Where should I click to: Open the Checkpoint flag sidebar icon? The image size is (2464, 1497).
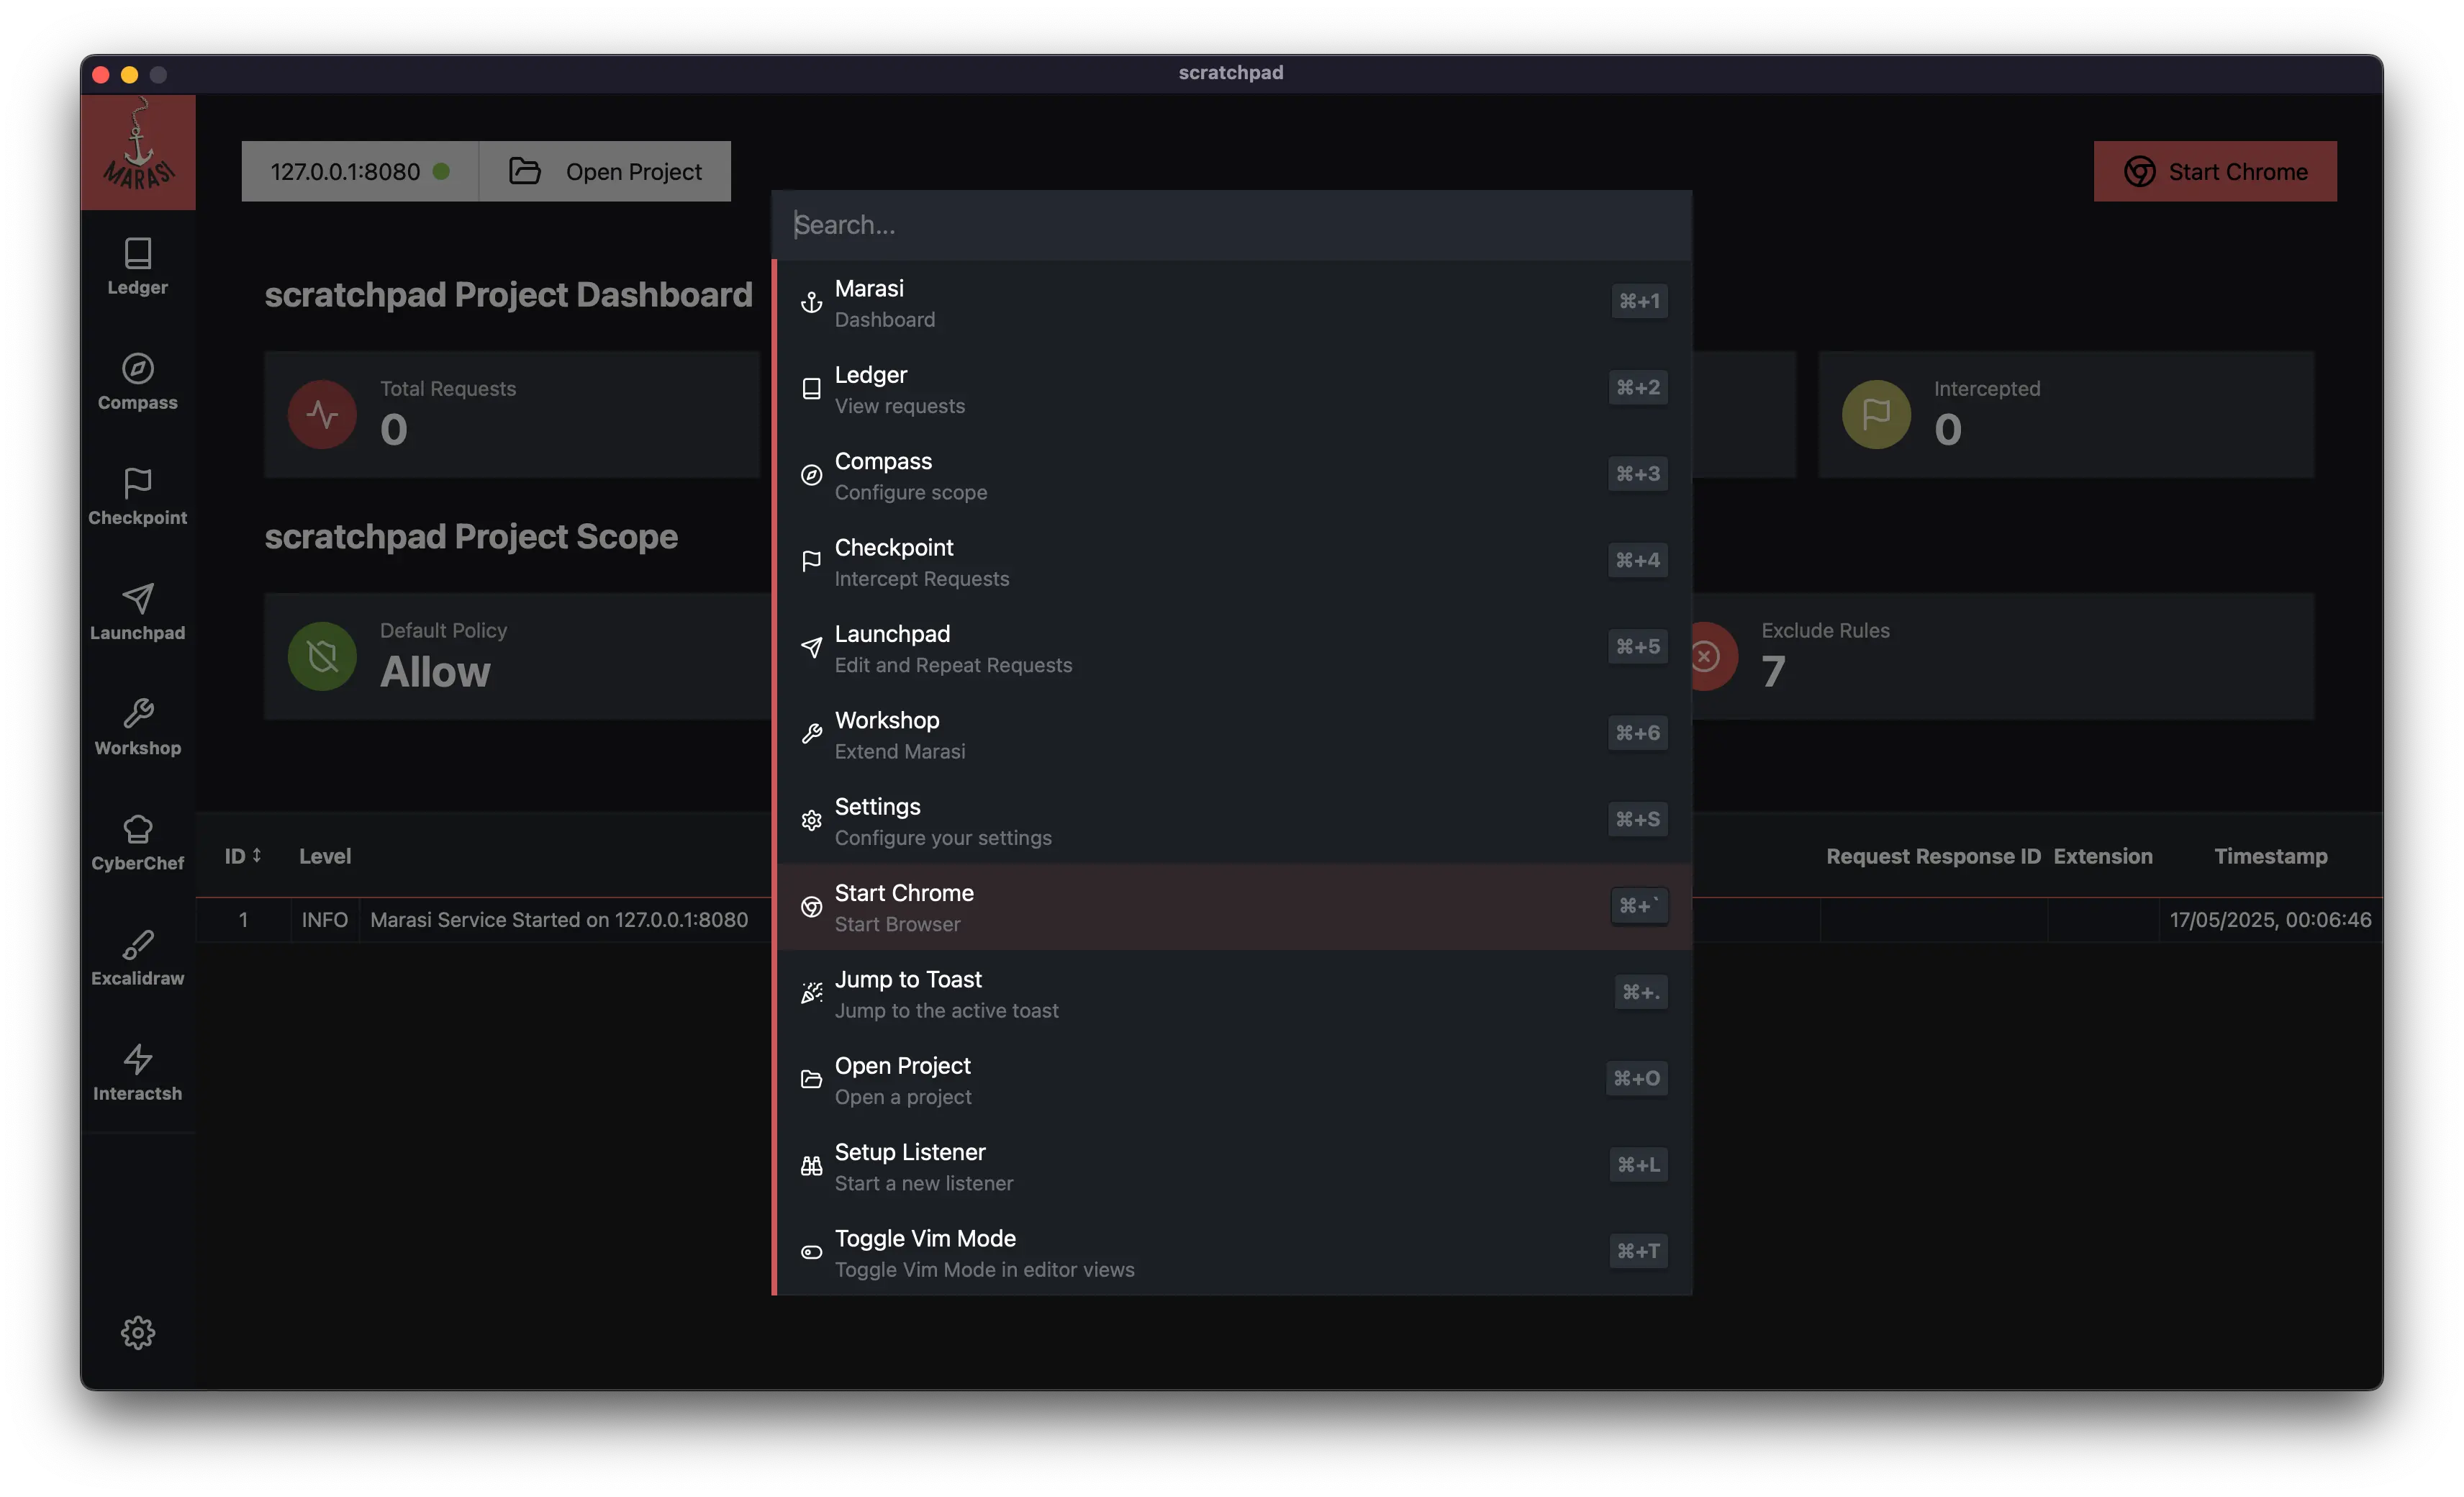point(138,496)
